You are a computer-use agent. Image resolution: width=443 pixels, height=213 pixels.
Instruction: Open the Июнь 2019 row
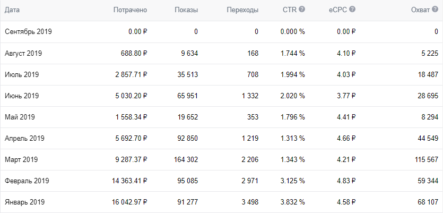click(222, 96)
